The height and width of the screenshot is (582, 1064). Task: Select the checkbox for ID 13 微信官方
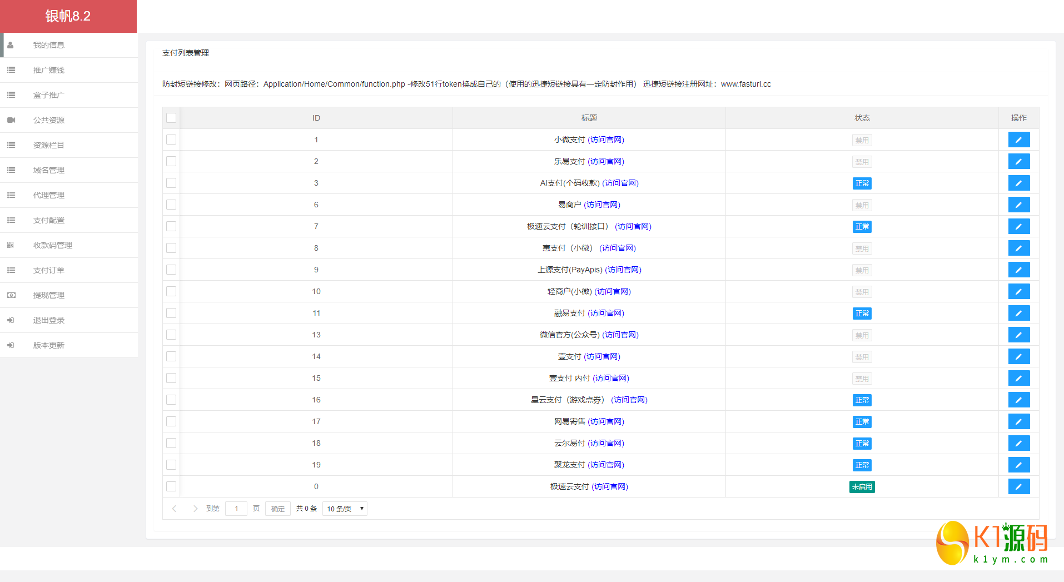pos(171,335)
